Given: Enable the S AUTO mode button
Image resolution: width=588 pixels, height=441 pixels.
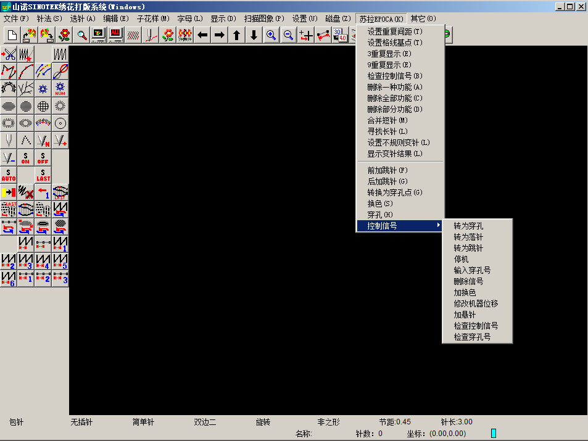Looking at the screenshot, I should (9, 175).
